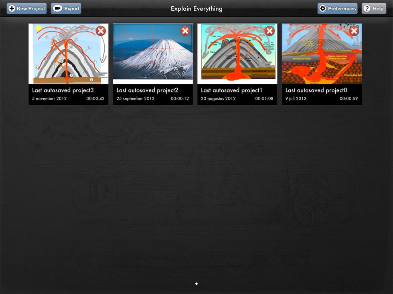Image resolution: width=393 pixels, height=294 pixels.
Task: Click date '20 augustus 2012'
Action: click(x=218, y=98)
